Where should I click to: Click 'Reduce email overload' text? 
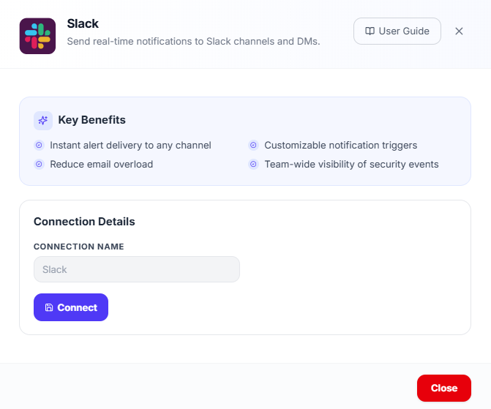point(102,164)
